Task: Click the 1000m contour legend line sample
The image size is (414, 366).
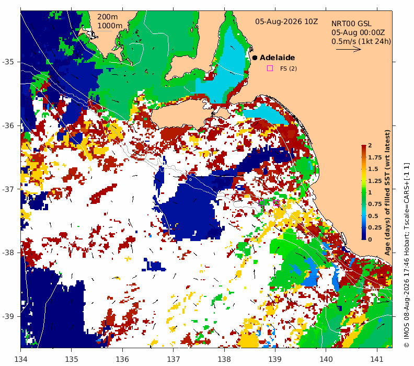Action: (104, 31)
